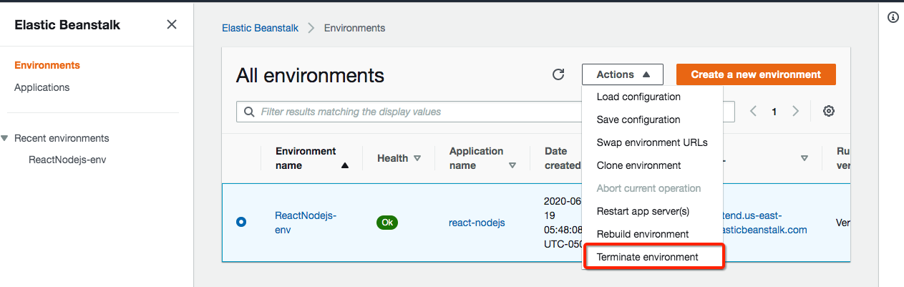904x287 pixels.
Task: Filter the Health column dropdown
Action: tap(417, 158)
